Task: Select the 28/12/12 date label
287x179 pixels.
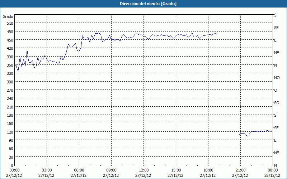Action: (x=272, y=176)
